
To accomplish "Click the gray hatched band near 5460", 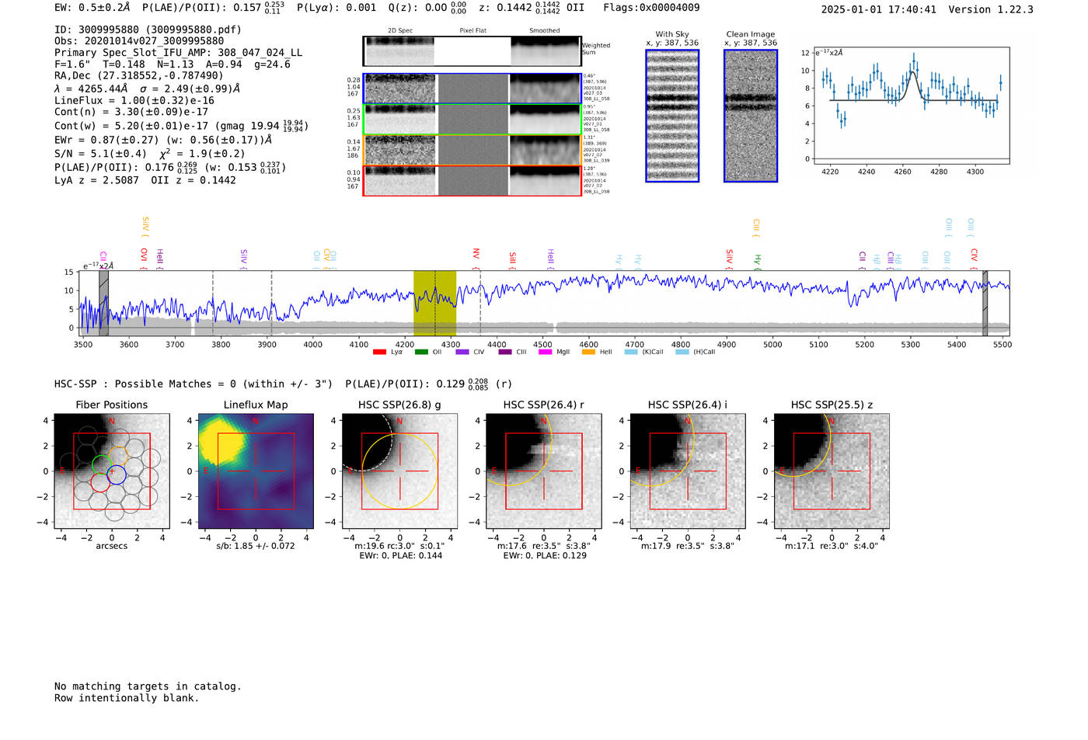I will coord(985,304).
